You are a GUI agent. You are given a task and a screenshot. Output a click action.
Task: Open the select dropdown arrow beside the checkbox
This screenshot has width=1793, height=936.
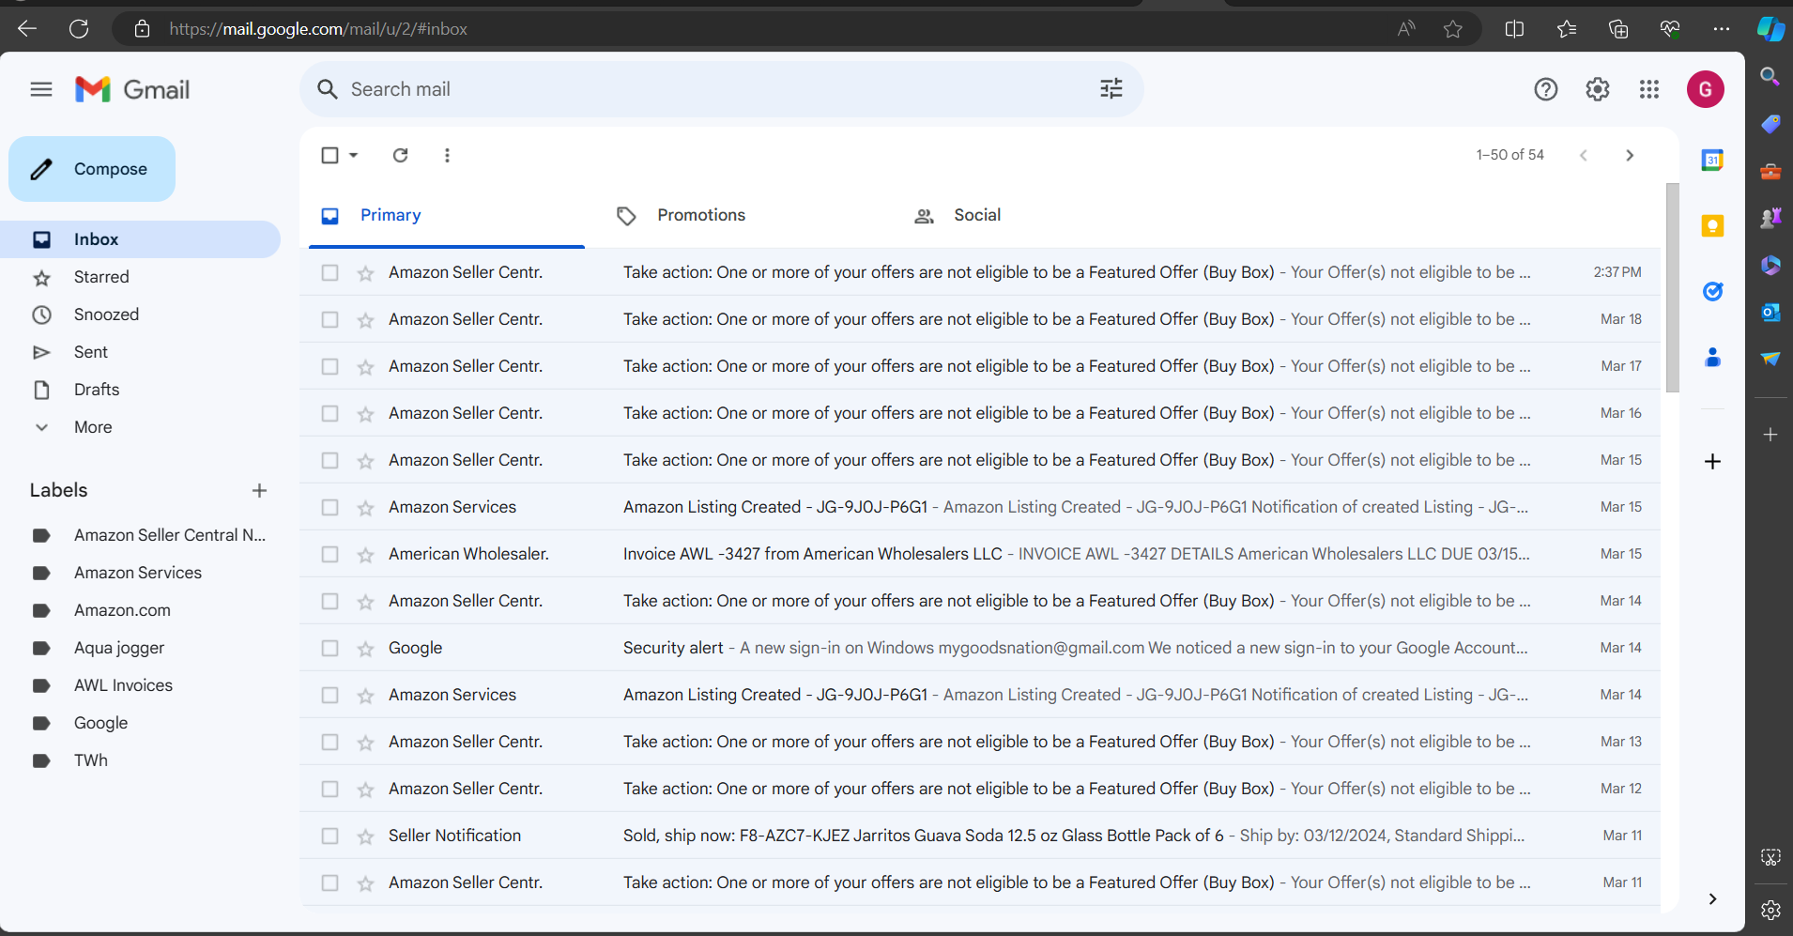pos(354,155)
